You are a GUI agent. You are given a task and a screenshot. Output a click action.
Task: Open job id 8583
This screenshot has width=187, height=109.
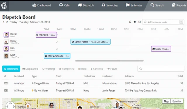[x=6, y=90]
